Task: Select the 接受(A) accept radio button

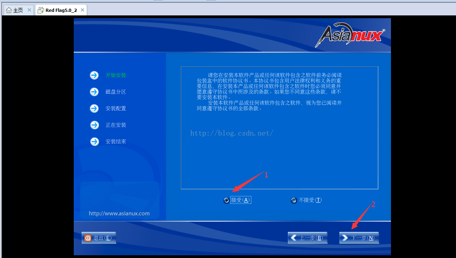Action: (x=226, y=200)
